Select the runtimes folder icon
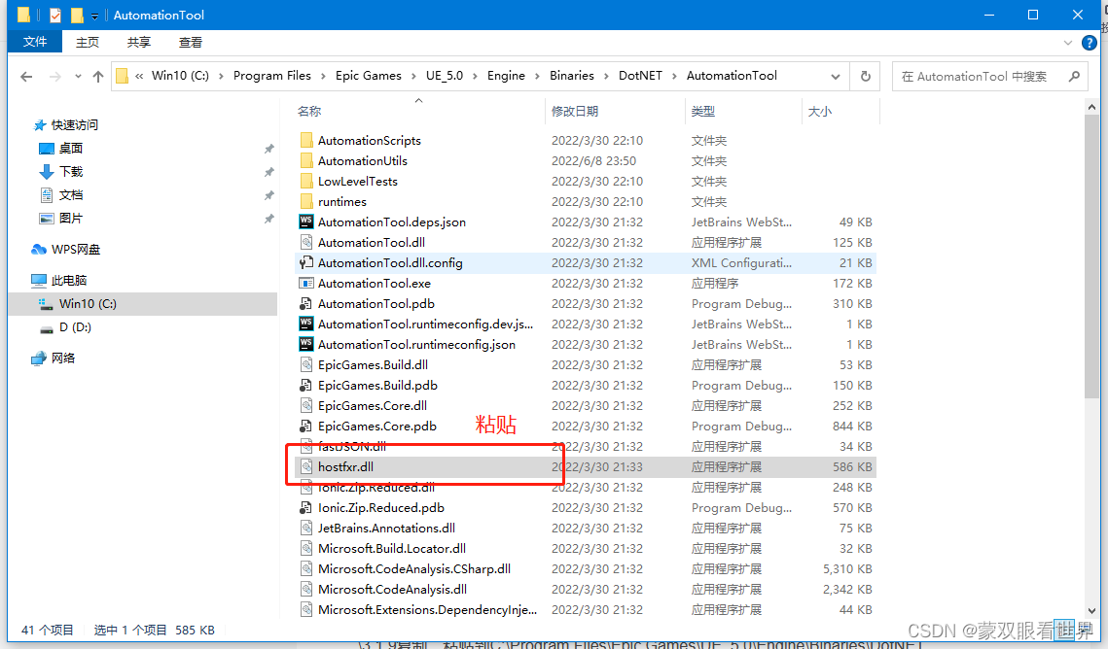The image size is (1108, 649). coord(306,202)
